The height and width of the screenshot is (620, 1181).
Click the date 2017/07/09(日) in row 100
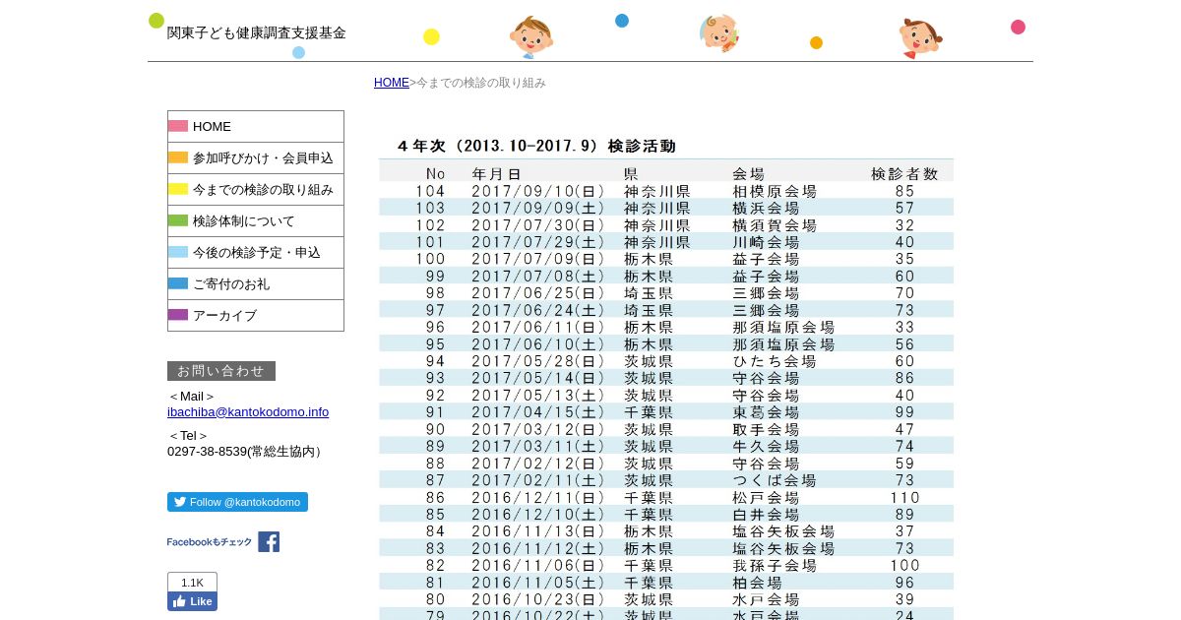pyautogui.click(x=538, y=259)
